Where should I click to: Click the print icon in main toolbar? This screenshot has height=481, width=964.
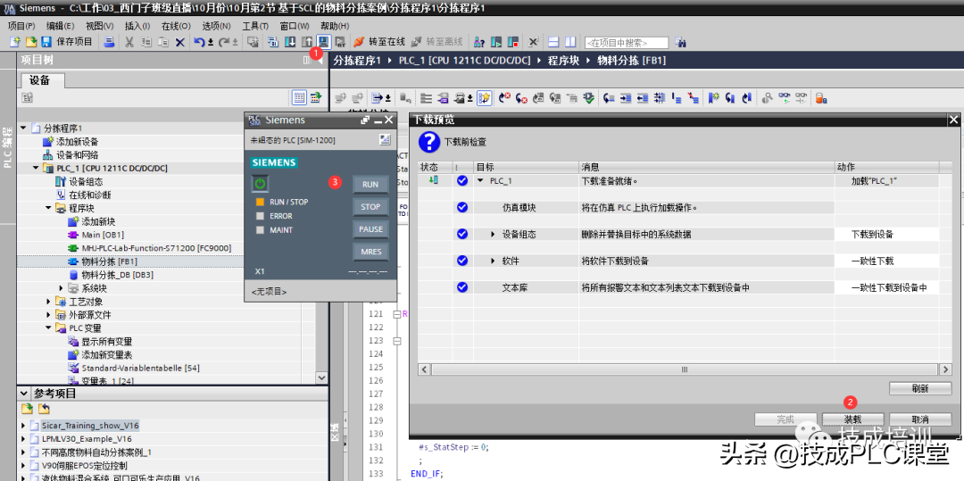[110, 42]
